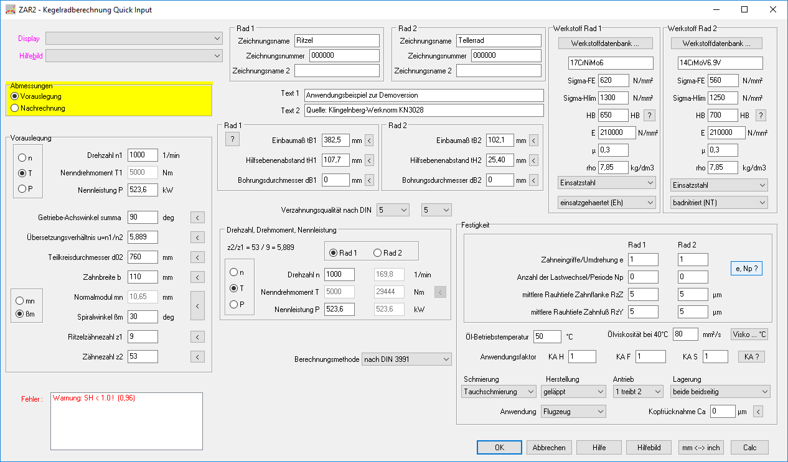788x462 pixels.
Task: Open the Schmierung dropdown
Action: point(499,392)
